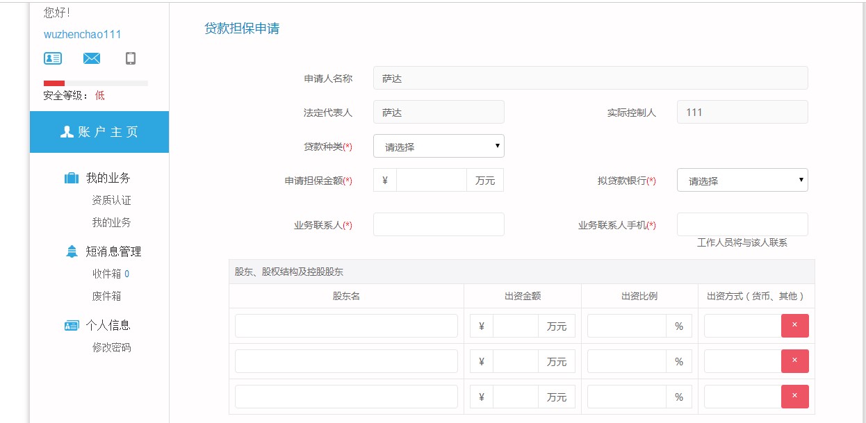Click first row 股东名 input field
Image resolution: width=866 pixels, height=423 pixels.
point(346,326)
